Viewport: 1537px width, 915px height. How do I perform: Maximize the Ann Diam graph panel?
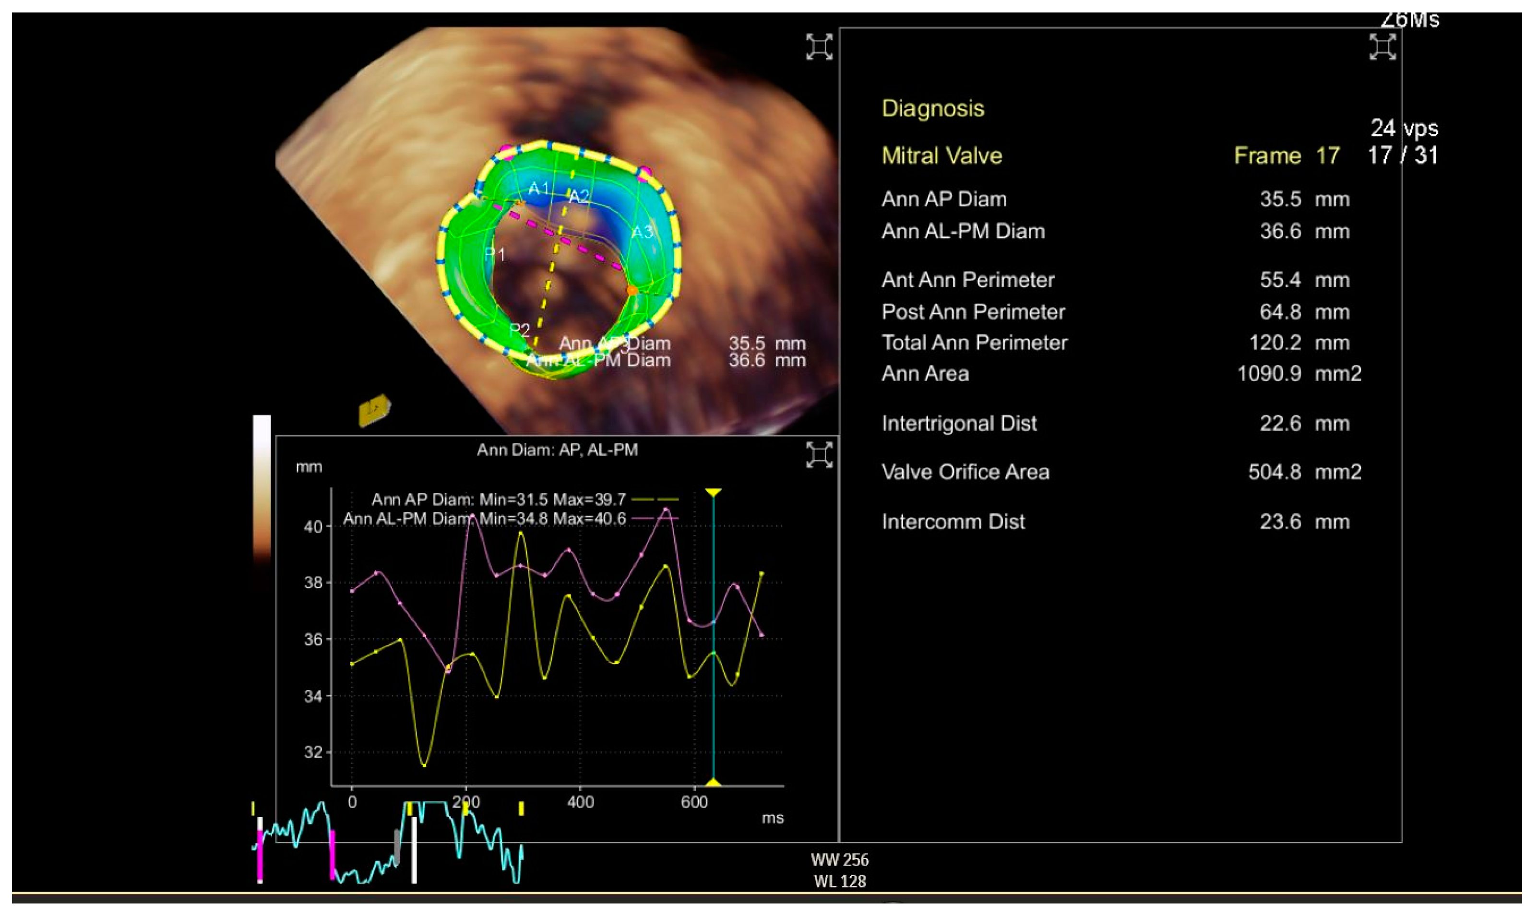[x=819, y=454]
